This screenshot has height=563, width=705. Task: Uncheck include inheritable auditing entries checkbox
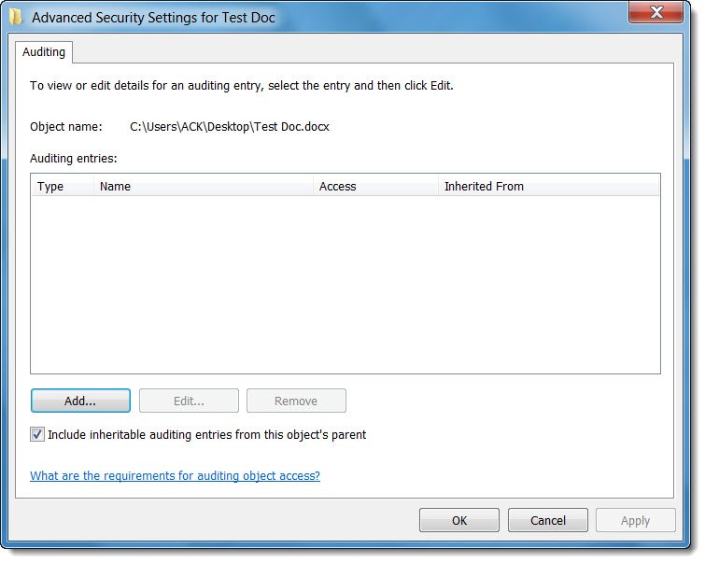click(37, 434)
